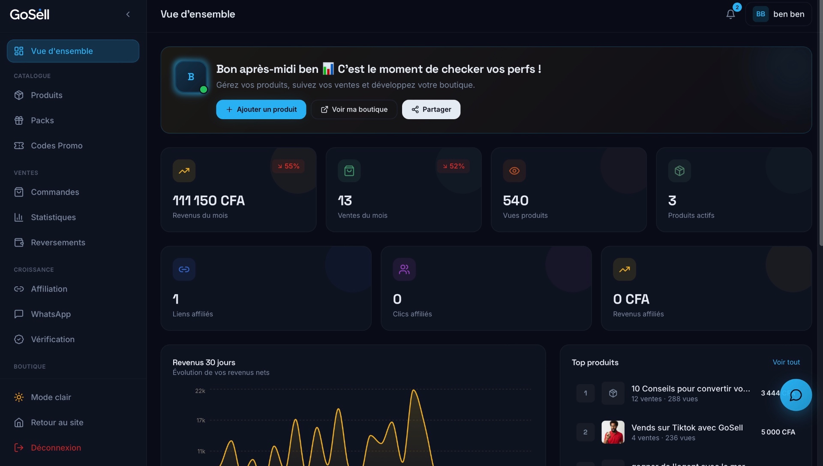Click the users icon on Clics affiliés card

coord(404,269)
